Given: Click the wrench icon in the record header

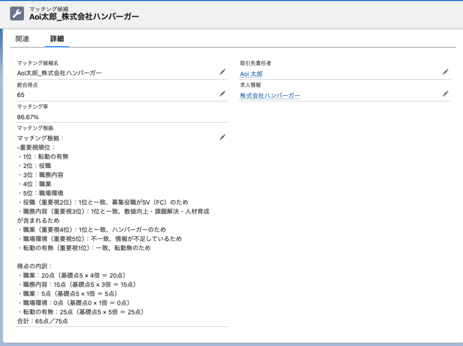Looking at the screenshot, I should [x=17, y=14].
